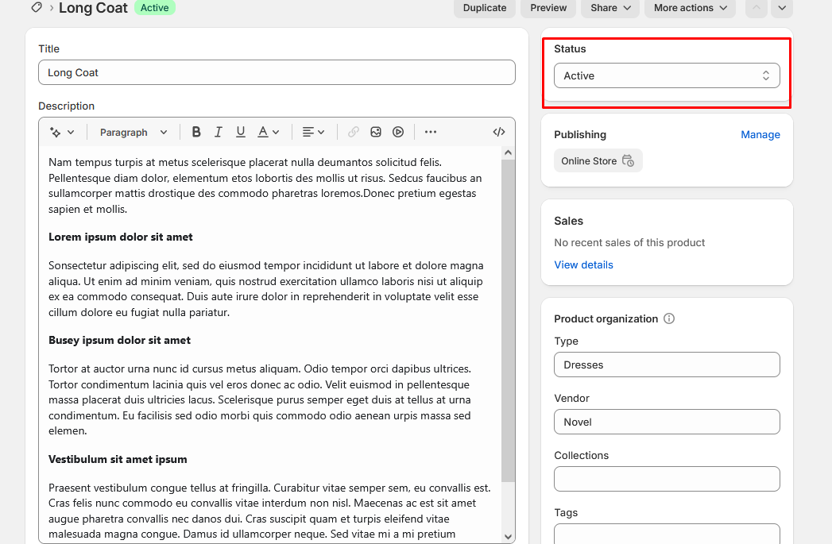Insert an image into the description
The image size is (832, 544).
376,132
